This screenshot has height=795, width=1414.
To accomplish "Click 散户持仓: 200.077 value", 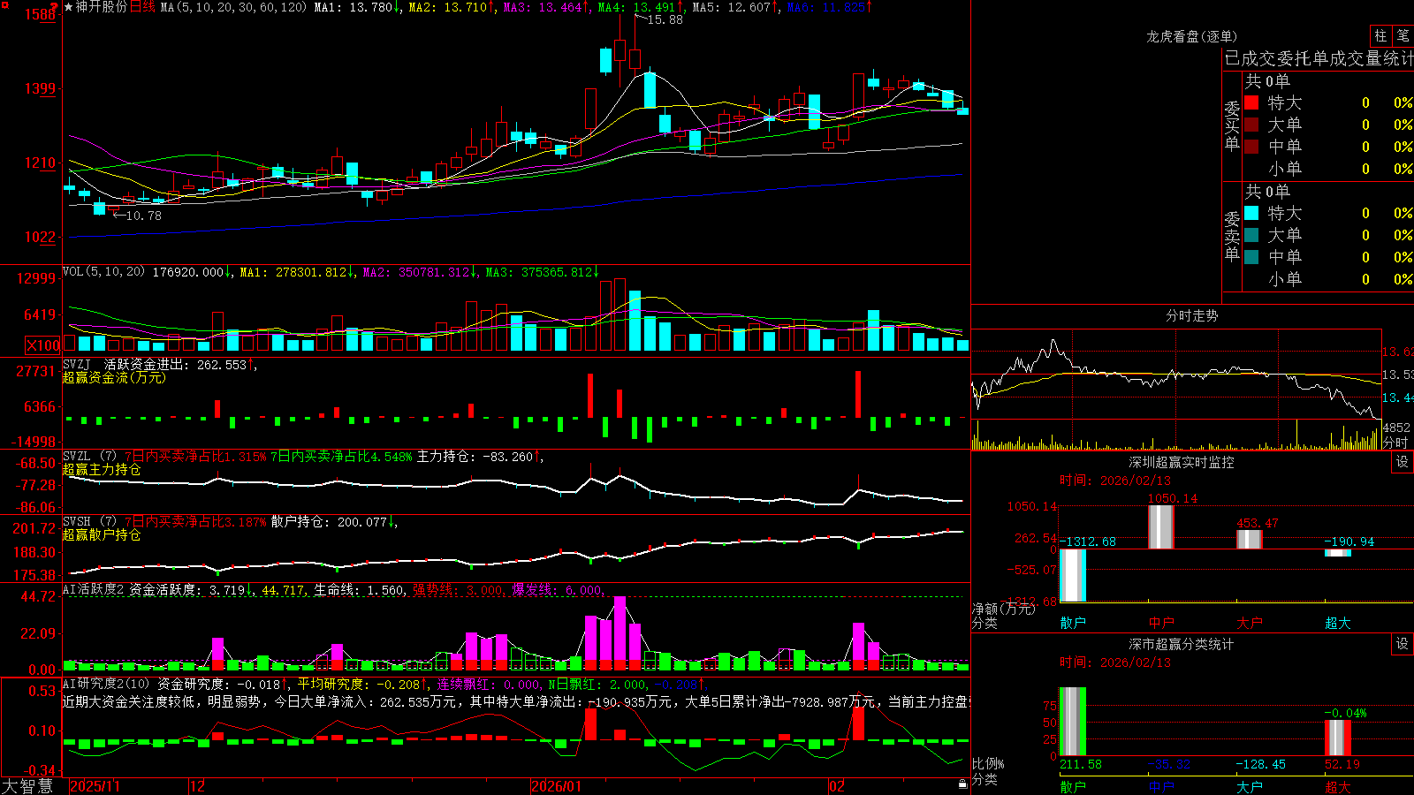I will tap(335, 522).
